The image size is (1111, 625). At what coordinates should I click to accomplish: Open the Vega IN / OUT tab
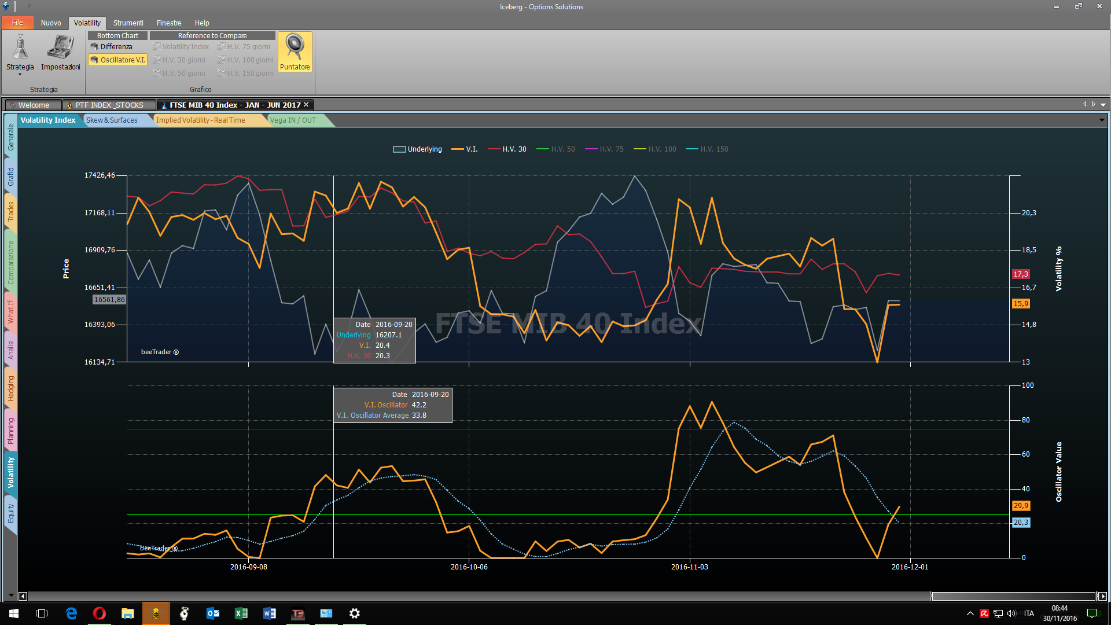click(x=293, y=120)
